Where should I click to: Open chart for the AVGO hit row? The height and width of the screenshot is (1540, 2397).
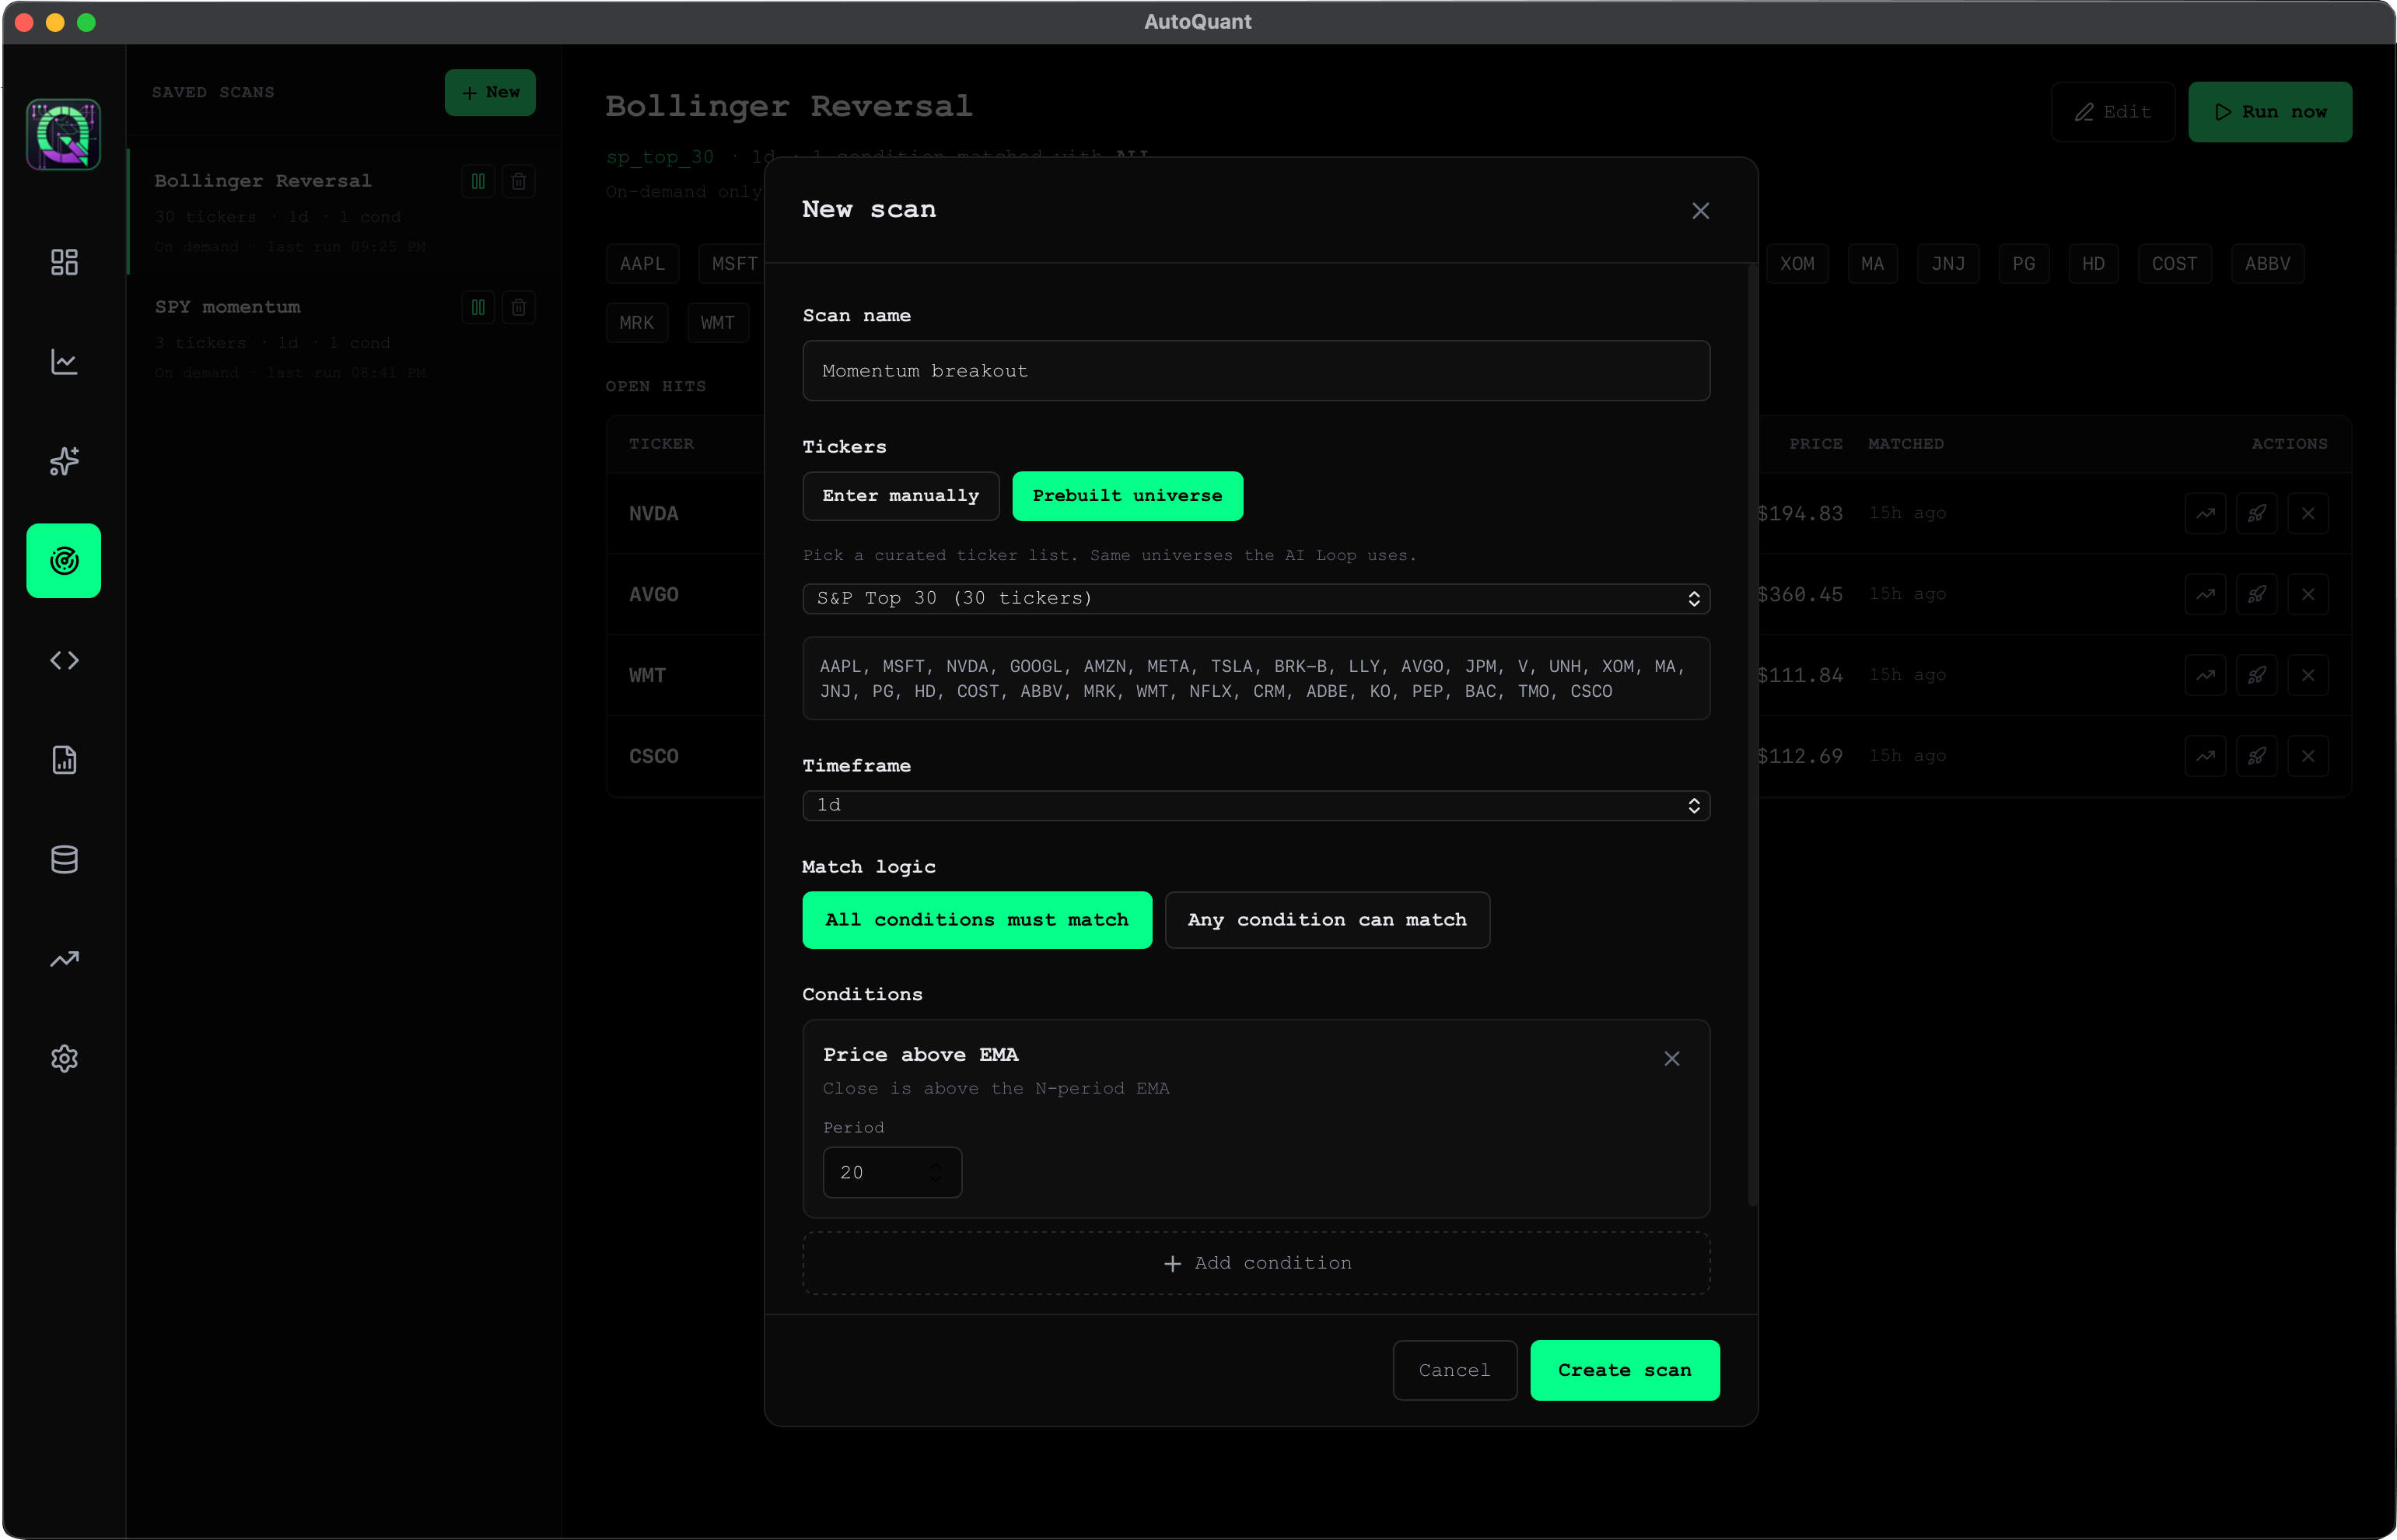(x=2205, y=595)
